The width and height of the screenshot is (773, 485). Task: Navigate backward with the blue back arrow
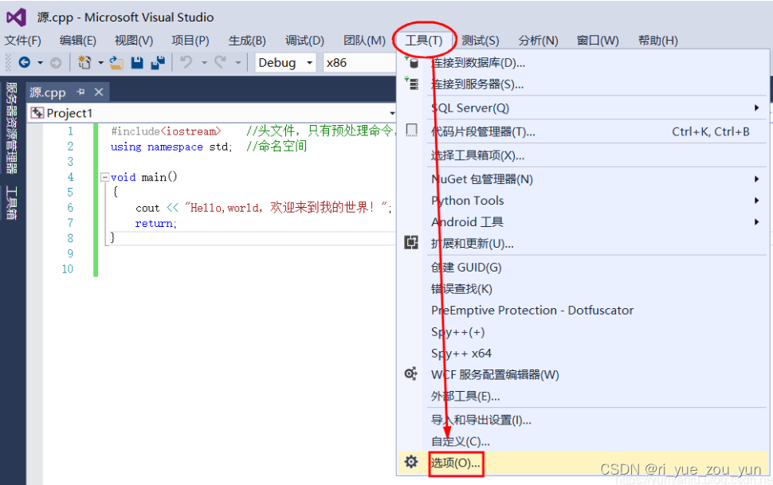(x=24, y=62)
